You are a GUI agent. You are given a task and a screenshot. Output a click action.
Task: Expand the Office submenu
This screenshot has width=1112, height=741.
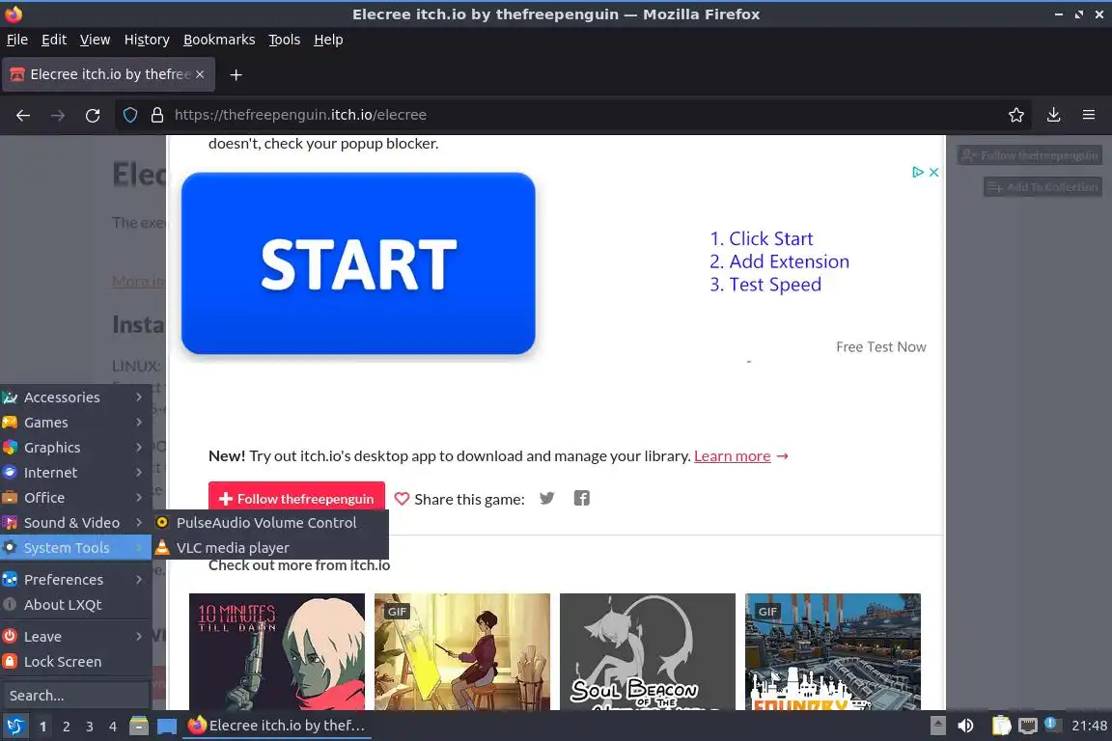click(76, 497)
